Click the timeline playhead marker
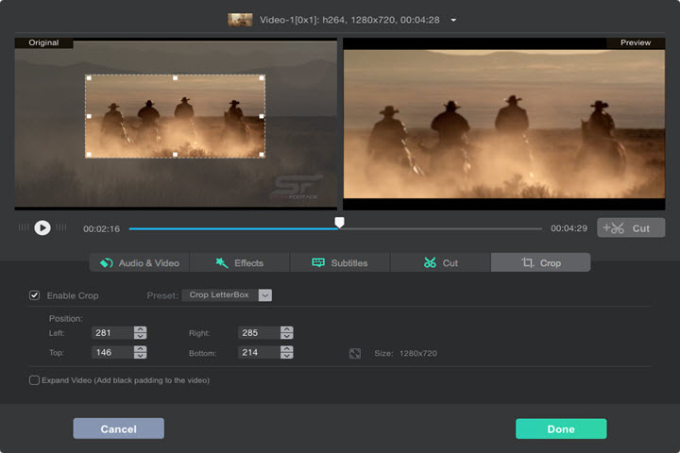The width and height of the screenshot is (680, 453). click(340, 224)
